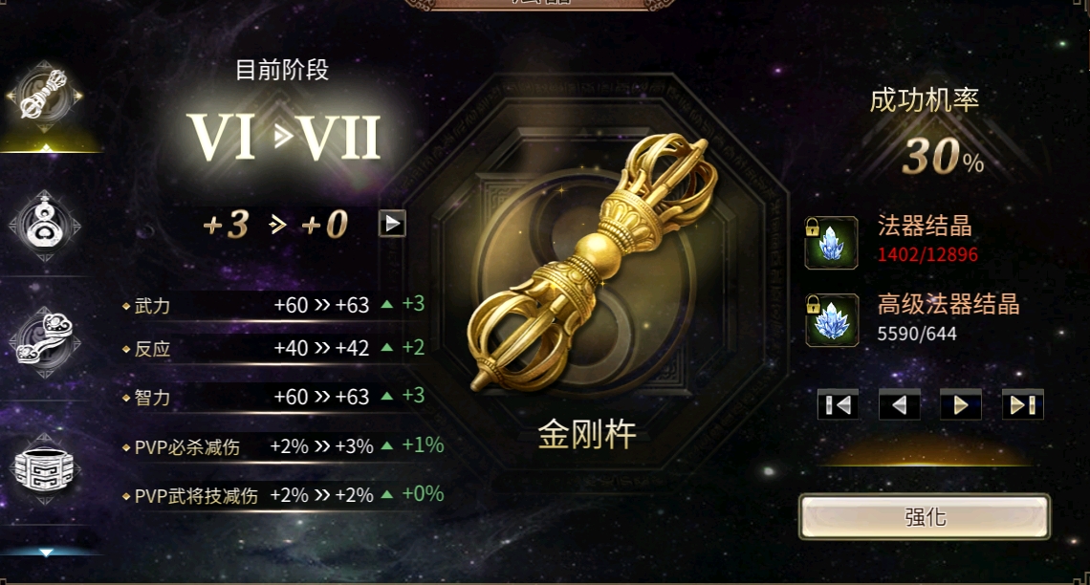Click the play arrow beside +3 > +0
Image resolution: width=1090 pixels, height=585 pixels.
pyautogui.click(x=392, y=224)
